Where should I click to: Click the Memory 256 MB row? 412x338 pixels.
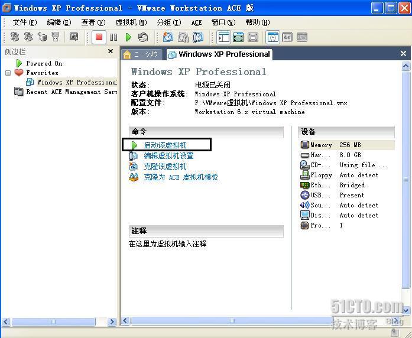pos(347,145)
